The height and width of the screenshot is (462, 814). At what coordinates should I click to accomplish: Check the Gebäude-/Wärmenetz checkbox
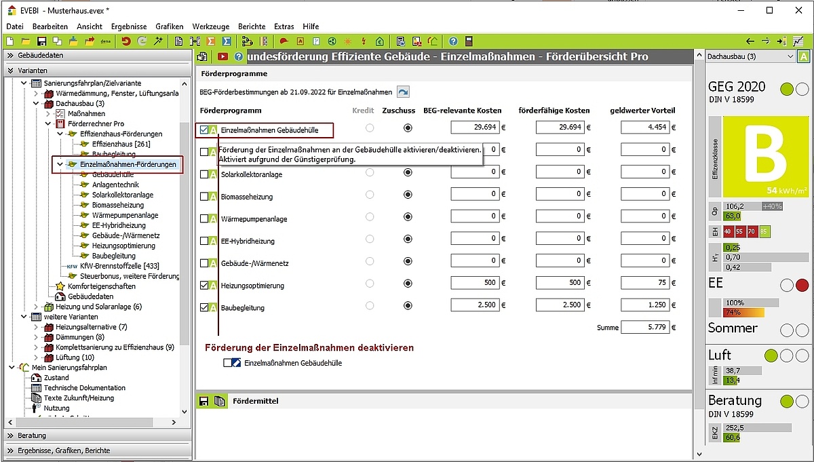(x=204, y=263)
